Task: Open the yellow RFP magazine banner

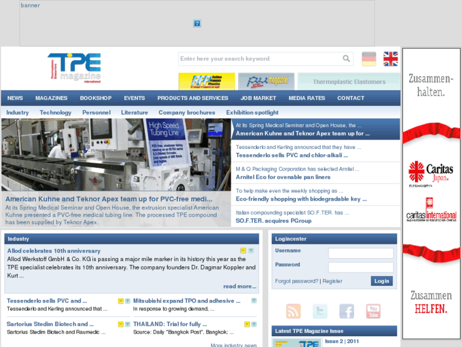Action: pos(207,81)
